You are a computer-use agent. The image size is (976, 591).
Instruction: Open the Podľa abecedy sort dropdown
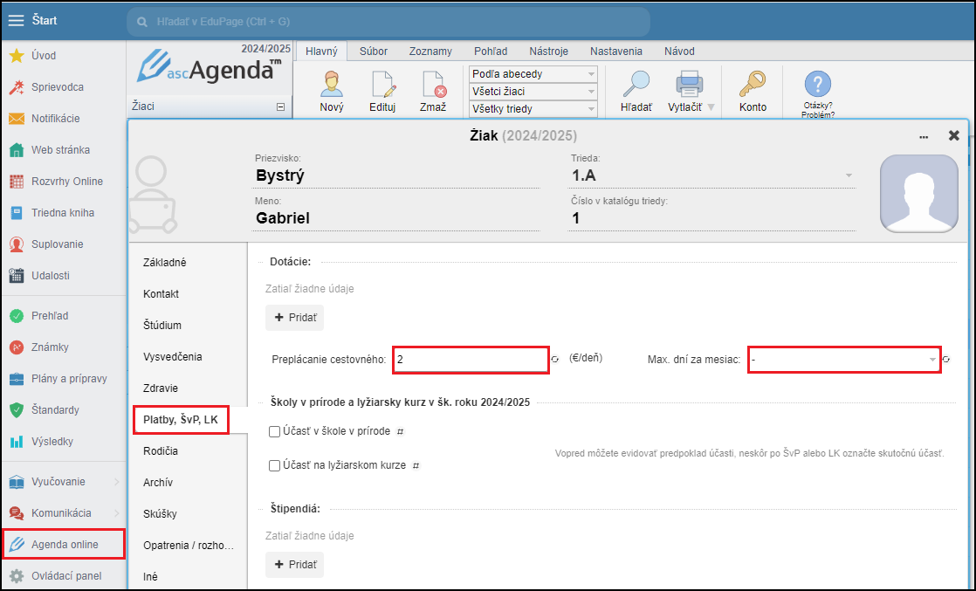(x=533, y=74)
